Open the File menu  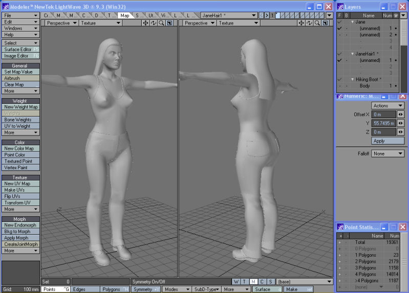pyautogui.click(x=20, y=15)
